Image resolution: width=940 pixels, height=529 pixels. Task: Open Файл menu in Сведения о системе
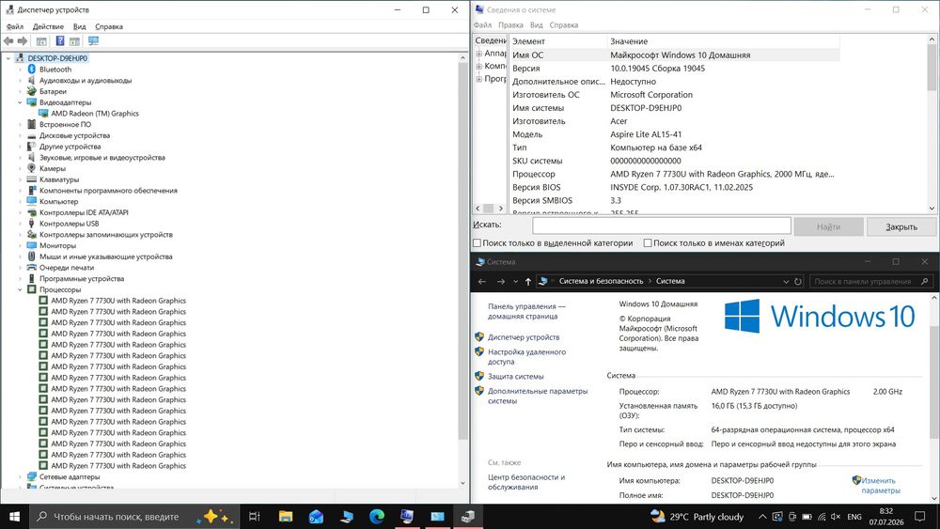(x=482, y=25)
